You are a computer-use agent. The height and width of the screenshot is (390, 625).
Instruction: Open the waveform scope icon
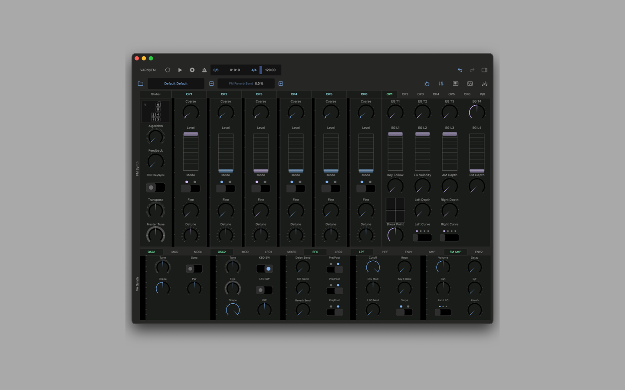[470, 84]
